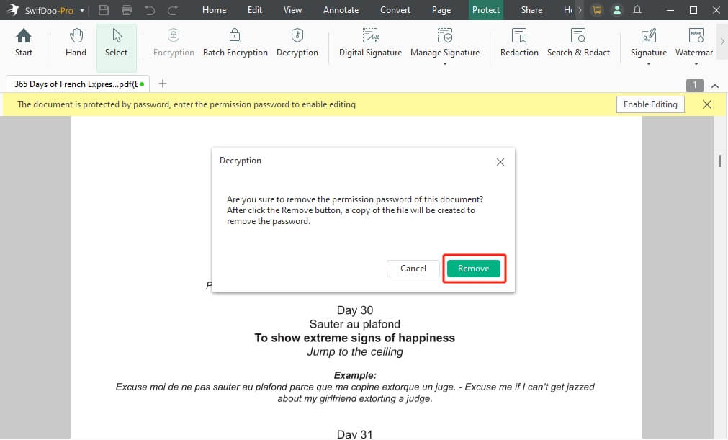Open the Convert menu tab

point(395,10)
